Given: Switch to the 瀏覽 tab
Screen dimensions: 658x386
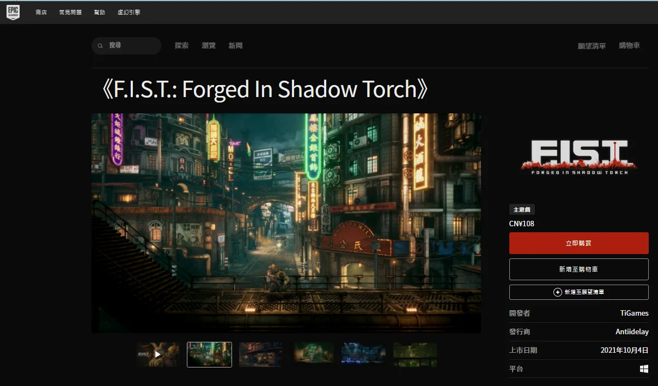Looking at the screenshot, I should [x=209, y=46].
